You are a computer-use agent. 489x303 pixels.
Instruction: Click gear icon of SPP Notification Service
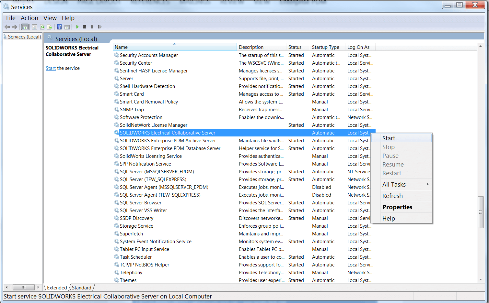click(117, 164)
